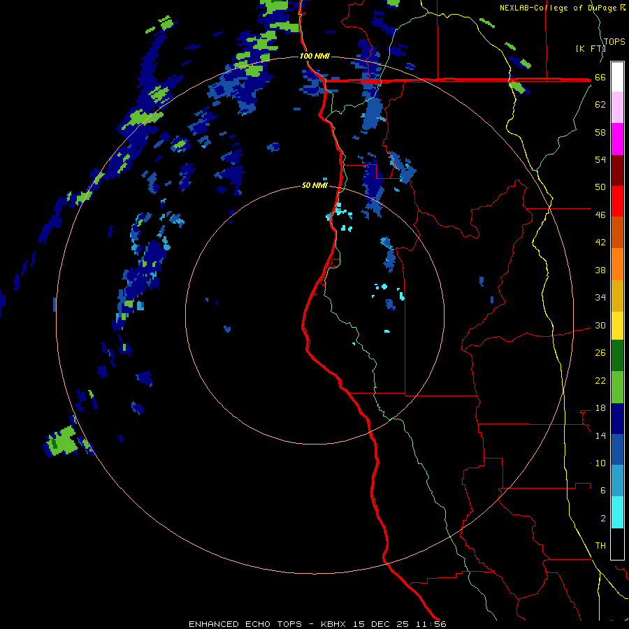Click the dark orange legend swatch
The height and width of the screenshot is (629, 629).
point(617,233)
